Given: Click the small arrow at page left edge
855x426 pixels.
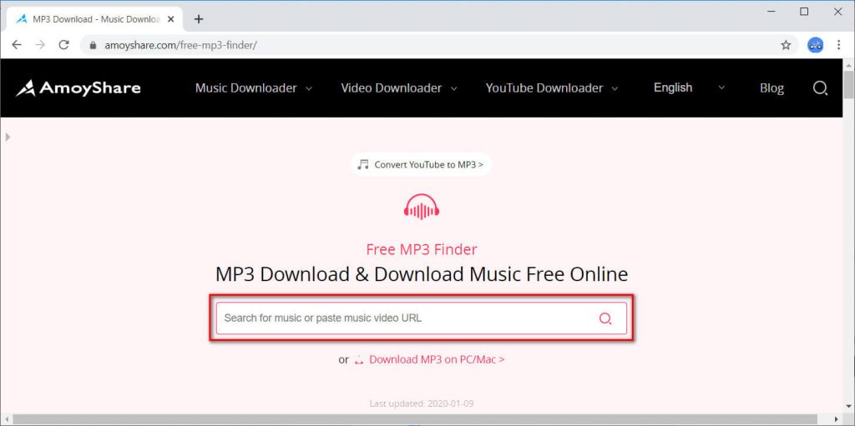Looking at the screenshot, I should (8, 138).
